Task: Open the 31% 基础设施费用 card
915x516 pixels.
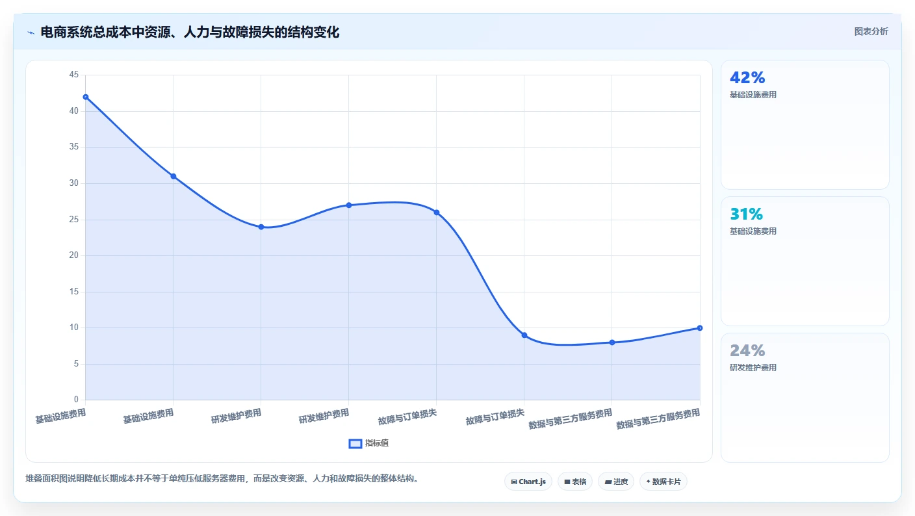Action: pyautogui.click(x=805, y=261)
